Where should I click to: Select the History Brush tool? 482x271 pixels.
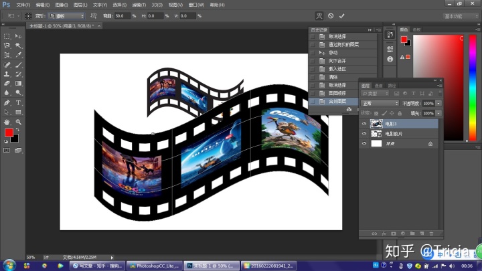19,74
